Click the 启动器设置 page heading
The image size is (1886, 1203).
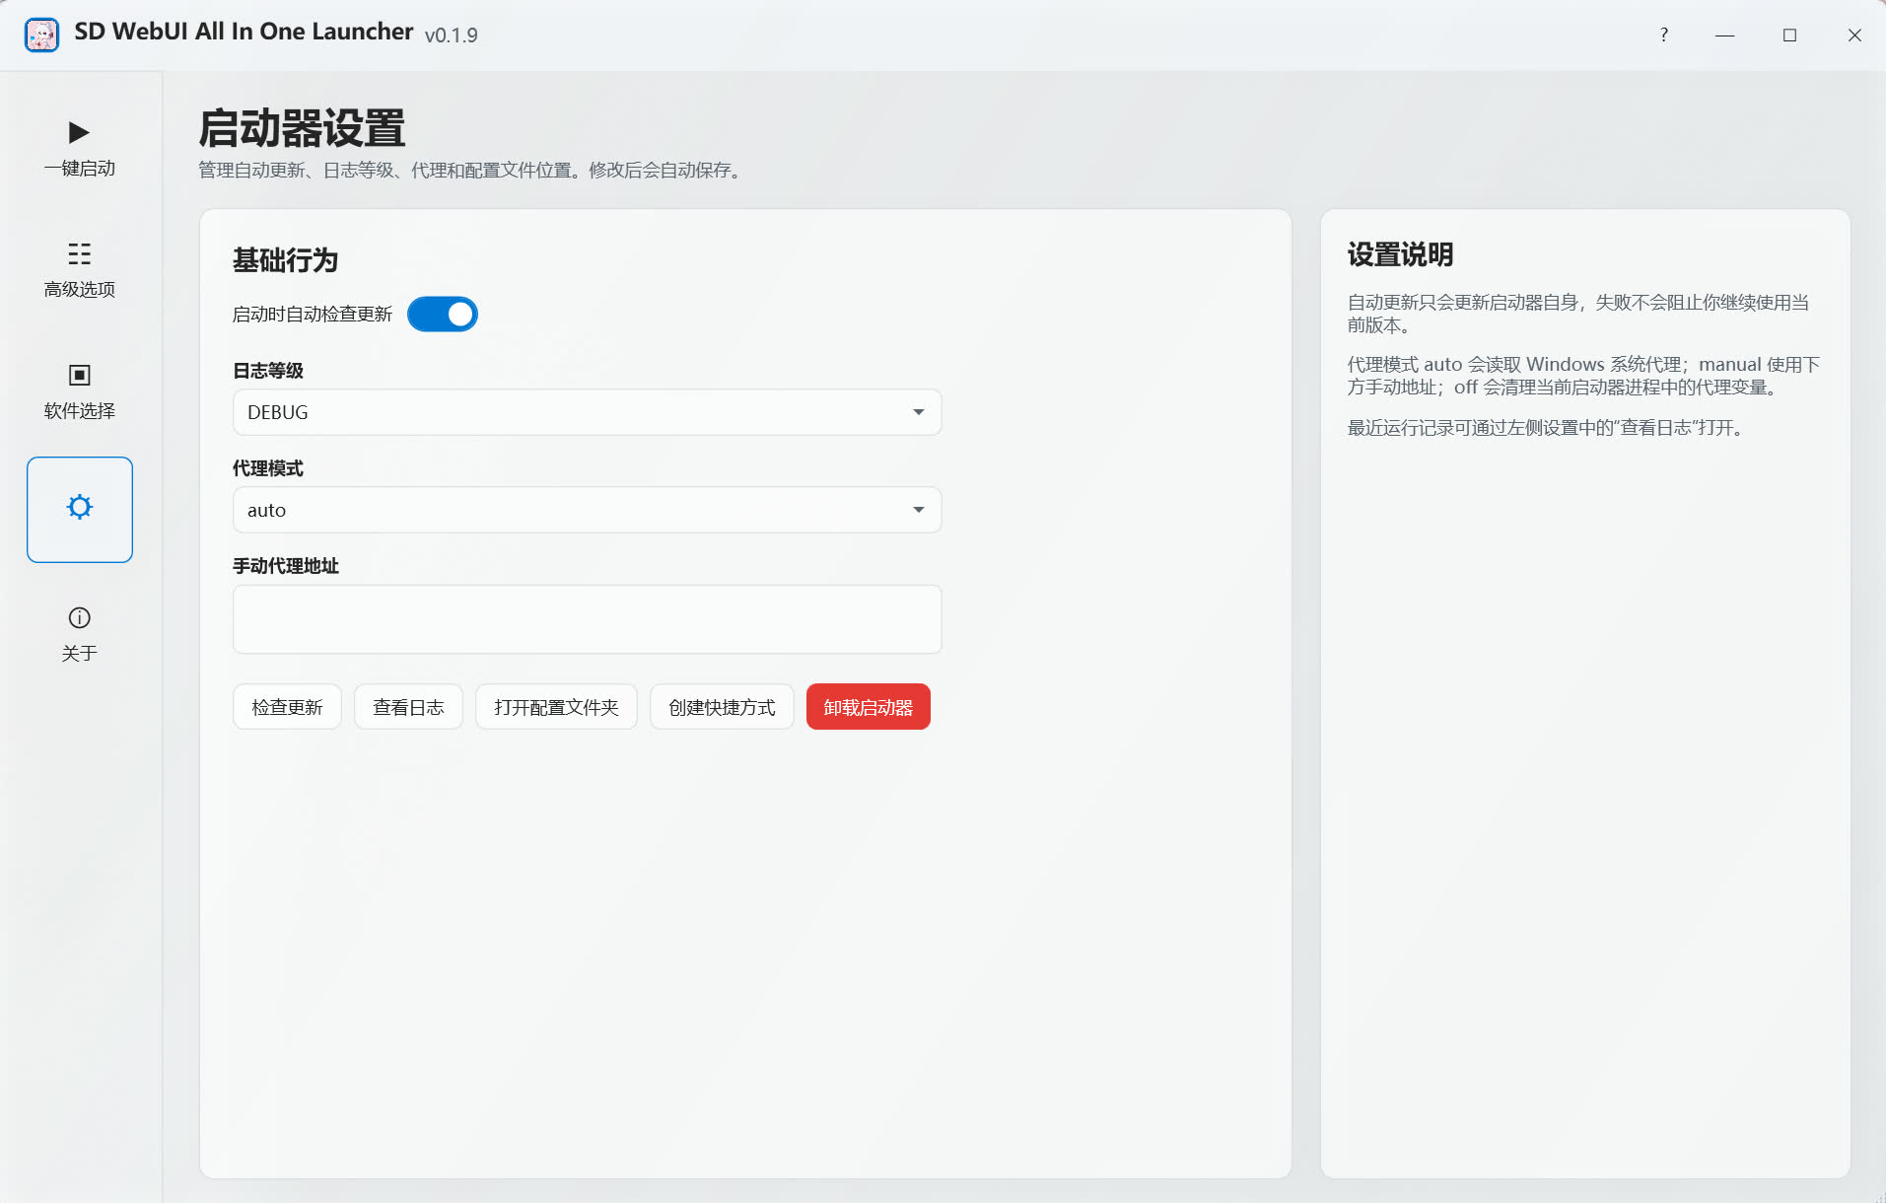302,129
